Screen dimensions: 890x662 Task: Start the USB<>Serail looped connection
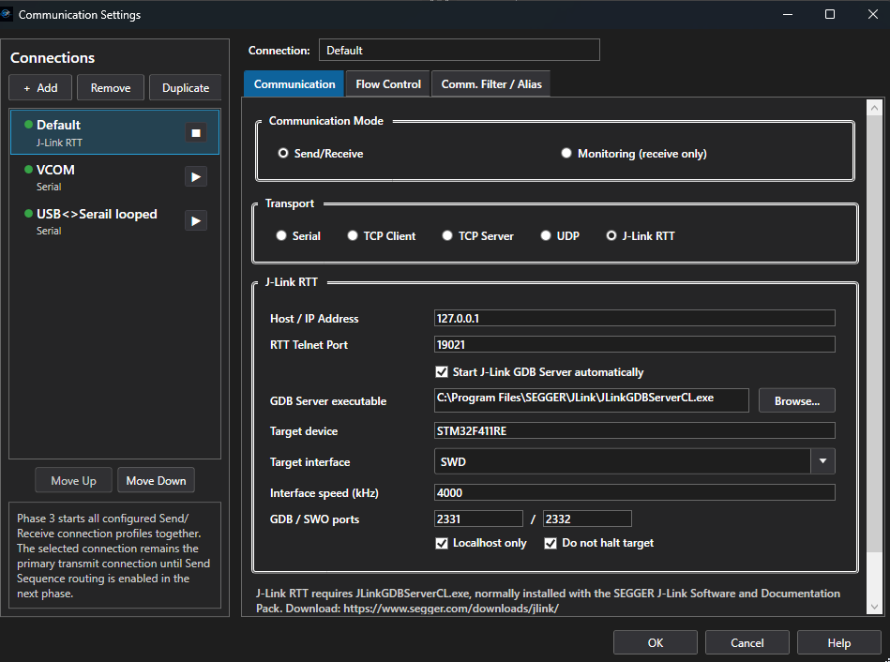coord(196,221)
